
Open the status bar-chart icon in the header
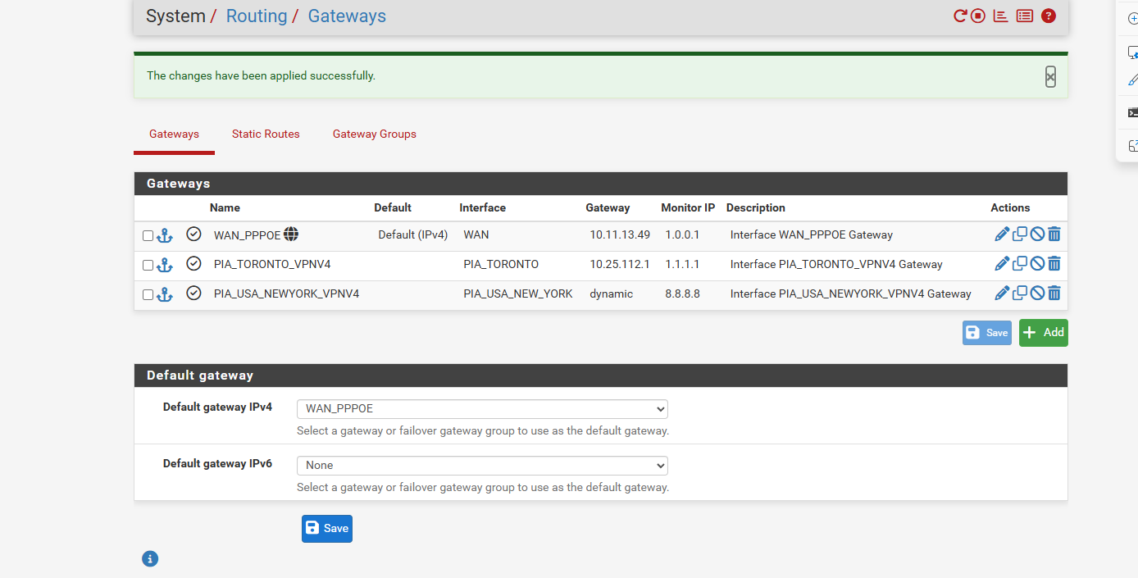[x=1000, y=16]
